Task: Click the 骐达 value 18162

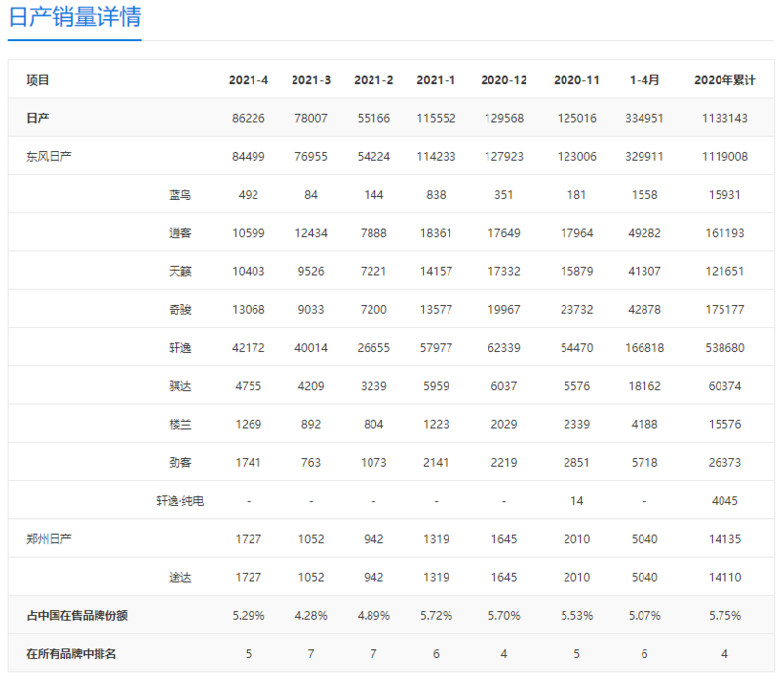Action: tap(644, 386)
